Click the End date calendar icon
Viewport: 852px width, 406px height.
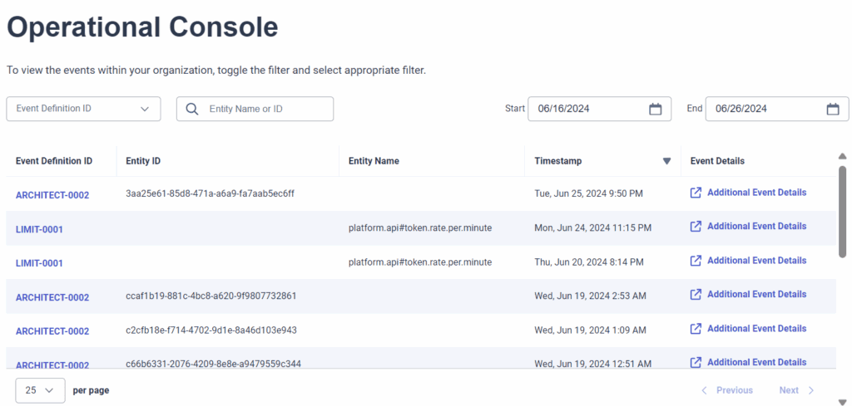pyautogui.click(x=833, y=109)
